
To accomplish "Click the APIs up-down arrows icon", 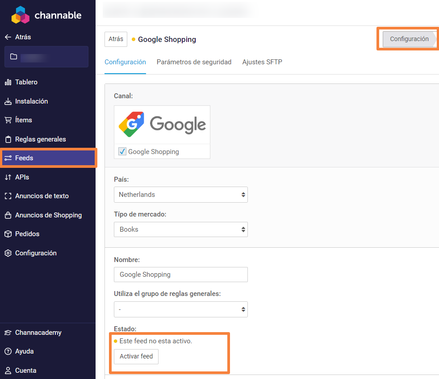I will [8, 177].
